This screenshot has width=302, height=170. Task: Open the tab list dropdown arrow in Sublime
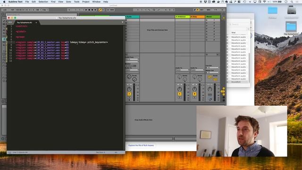(123, 22)
